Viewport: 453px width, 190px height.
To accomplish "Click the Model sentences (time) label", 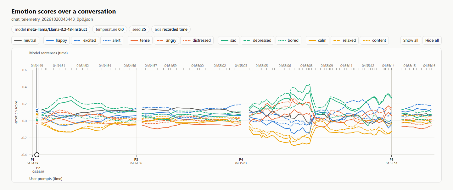I will click(x=48, y=53).
